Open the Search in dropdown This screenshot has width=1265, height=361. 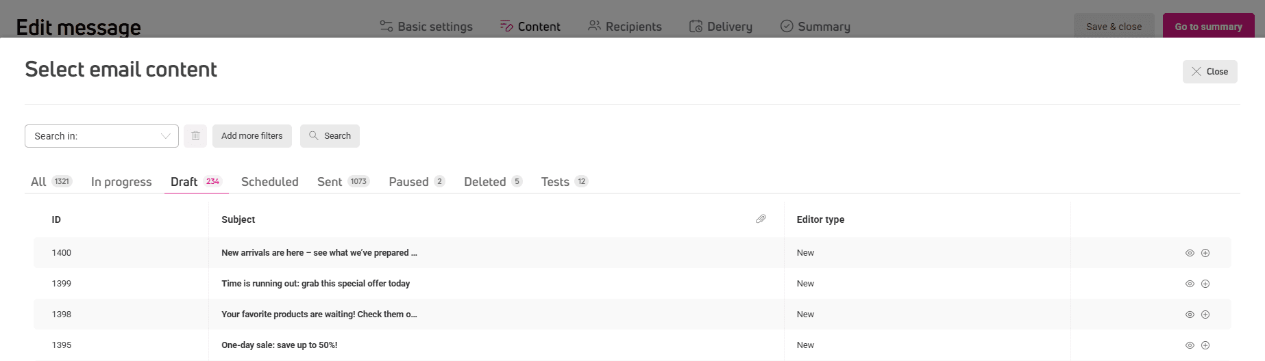[101, 136]
